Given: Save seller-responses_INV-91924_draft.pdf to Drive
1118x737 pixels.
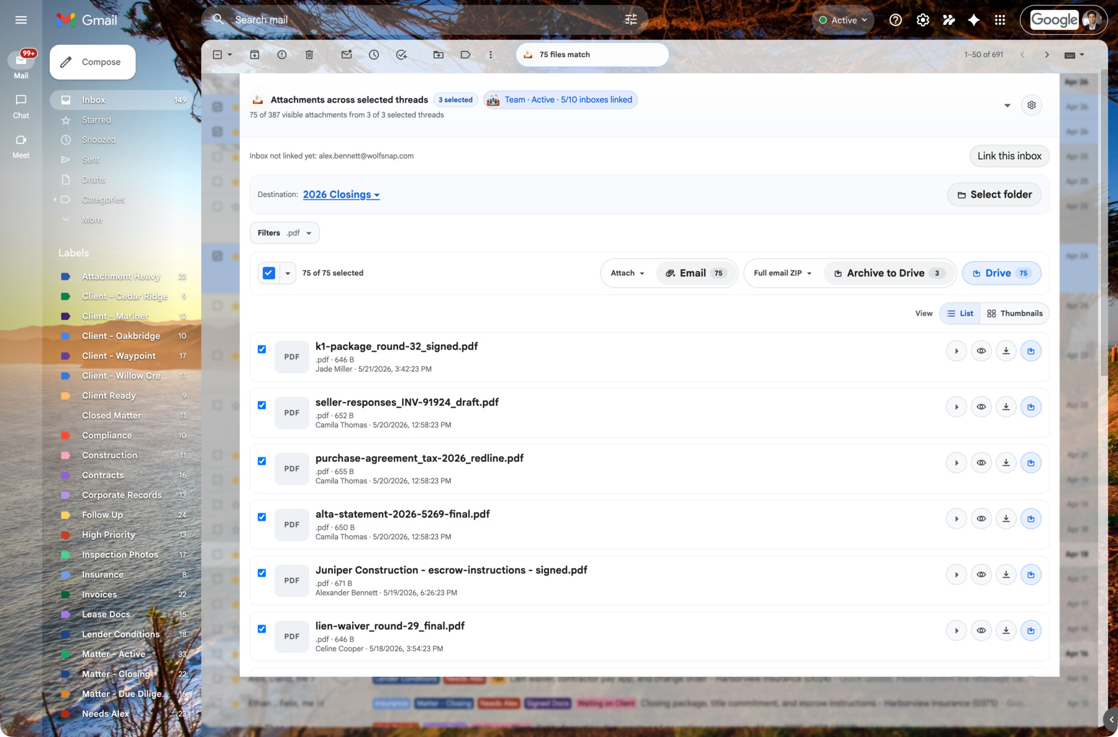Looking at the screenshot, I should click(x=1031, y=407).
